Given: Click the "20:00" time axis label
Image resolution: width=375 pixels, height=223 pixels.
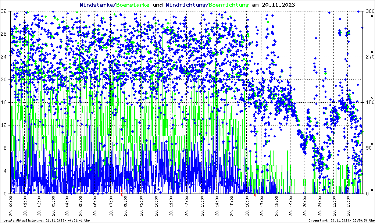Looking at the screenshot, I should (x=305, y=201).
